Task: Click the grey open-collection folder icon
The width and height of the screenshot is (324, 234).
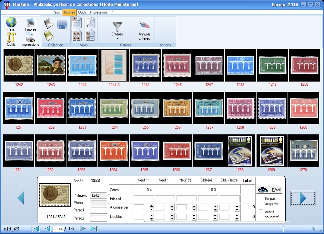Action: (48, 23)
